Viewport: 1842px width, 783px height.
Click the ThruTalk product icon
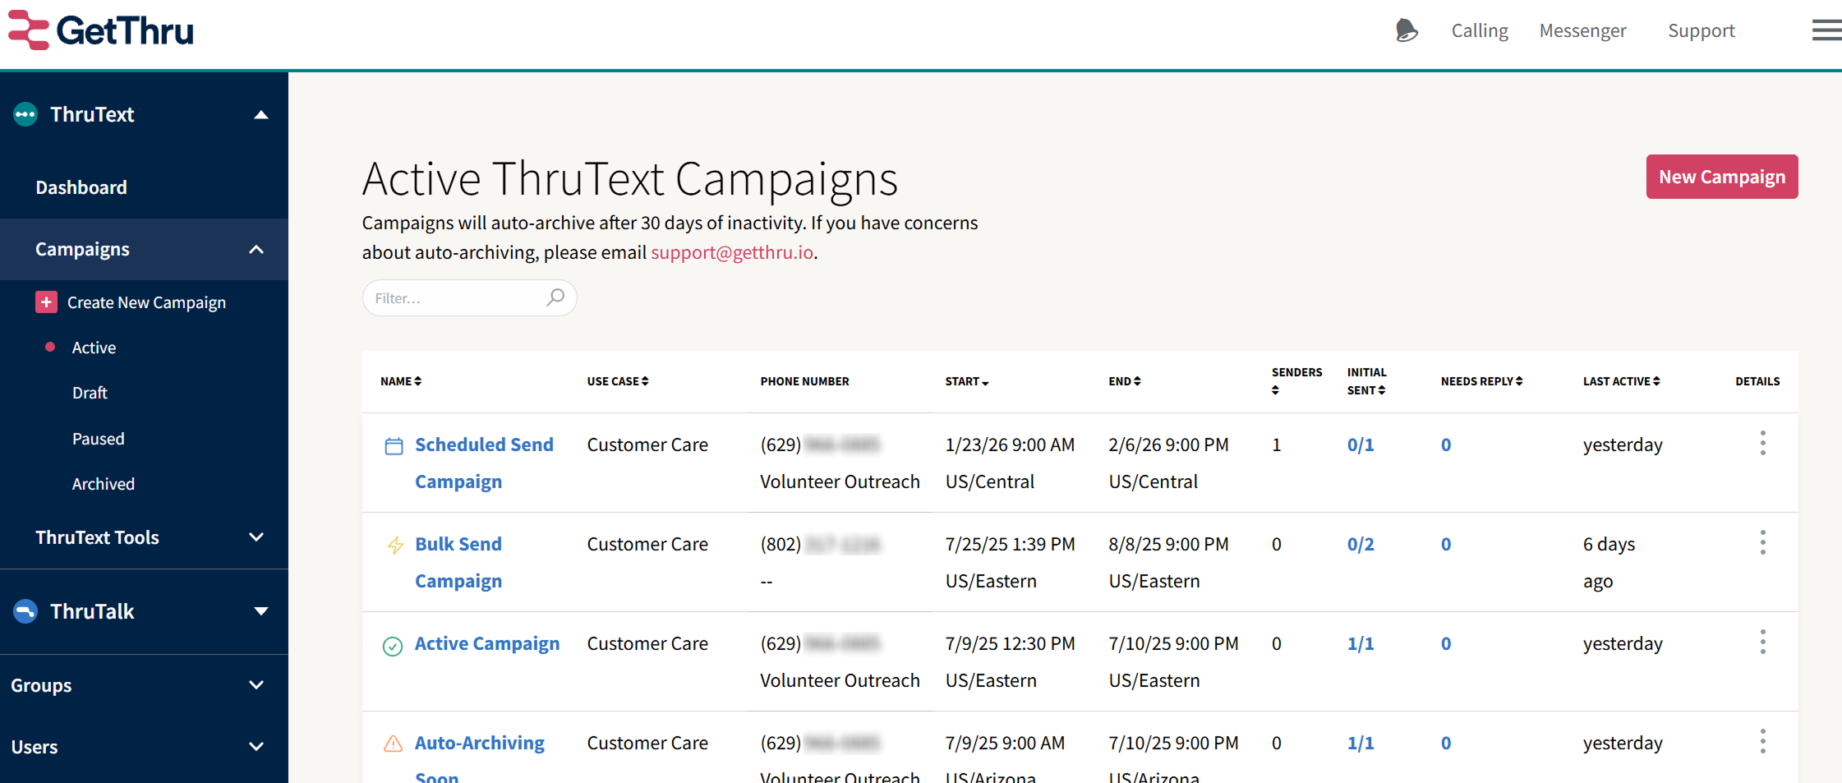coord(25,611)
